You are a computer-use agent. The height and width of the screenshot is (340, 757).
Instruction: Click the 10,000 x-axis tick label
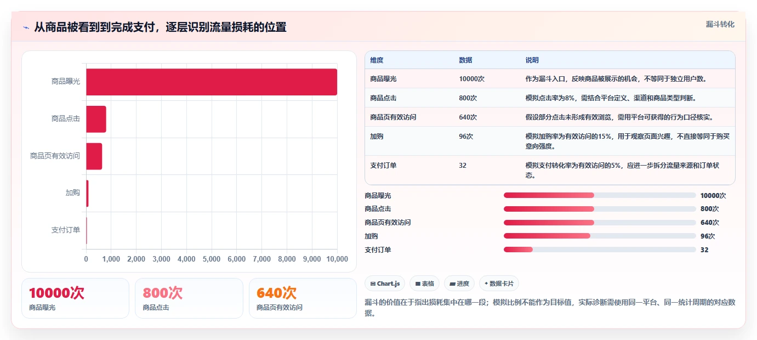[337, 259]
